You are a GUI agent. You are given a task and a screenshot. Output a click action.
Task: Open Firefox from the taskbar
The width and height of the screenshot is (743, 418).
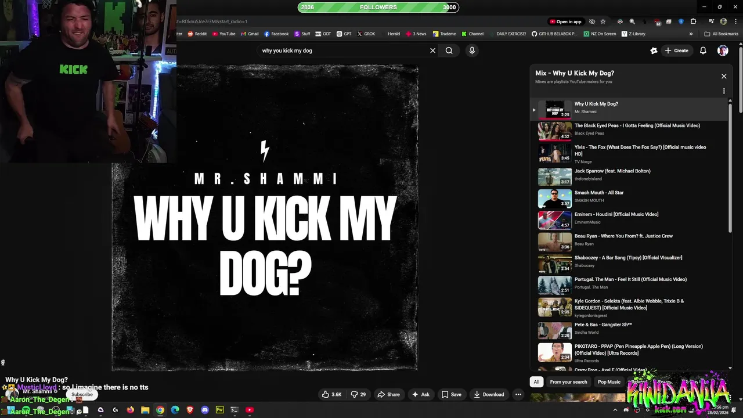point(130,410)
